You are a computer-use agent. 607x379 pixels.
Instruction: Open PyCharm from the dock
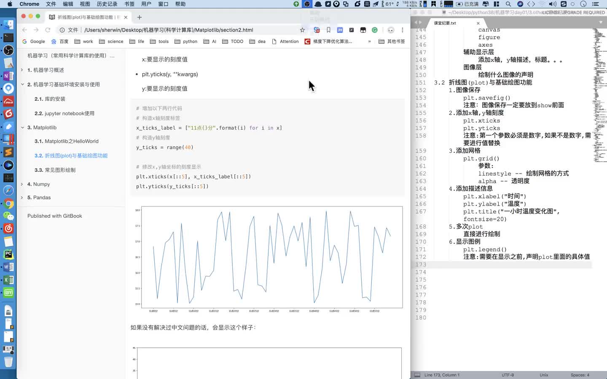coord(8,254)
